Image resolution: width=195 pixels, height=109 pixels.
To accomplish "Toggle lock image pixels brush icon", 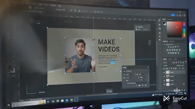I will (169, 69).
